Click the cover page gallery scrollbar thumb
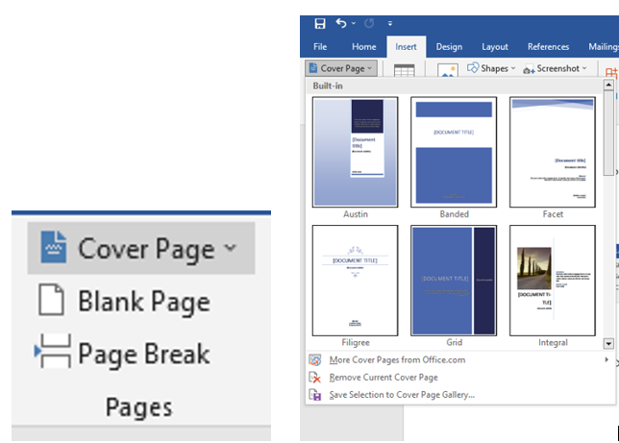The image size is (619, 443). click(x=608, y=133)
